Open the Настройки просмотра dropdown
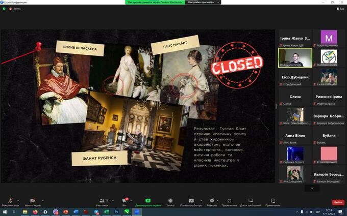Image resolution: width=347 pixels, height=216 pixels. coord(203,2)
